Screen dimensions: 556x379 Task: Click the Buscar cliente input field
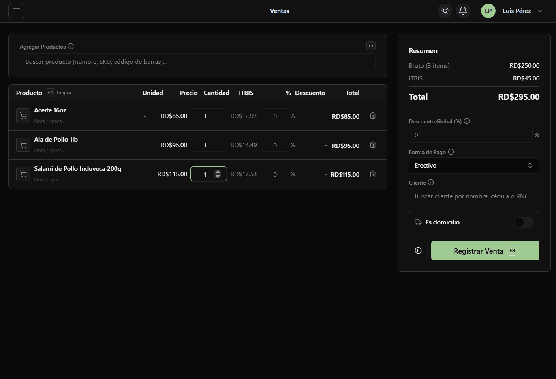(x=473, y=196)
